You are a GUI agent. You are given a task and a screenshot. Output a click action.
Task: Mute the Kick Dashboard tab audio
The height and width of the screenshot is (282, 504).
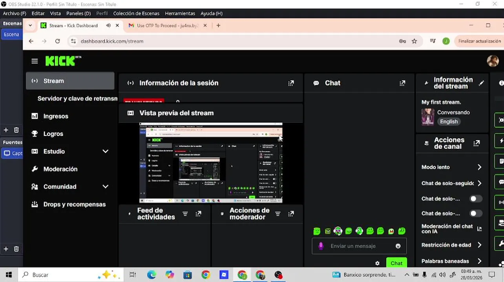[108, 25]
